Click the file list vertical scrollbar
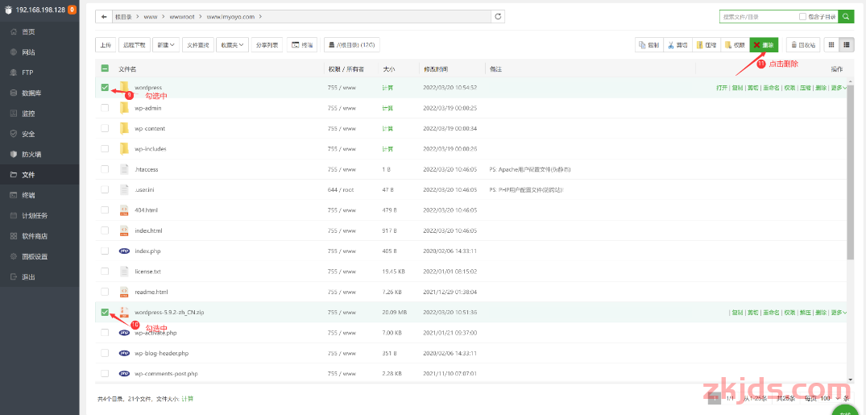 tap(850, 172)
